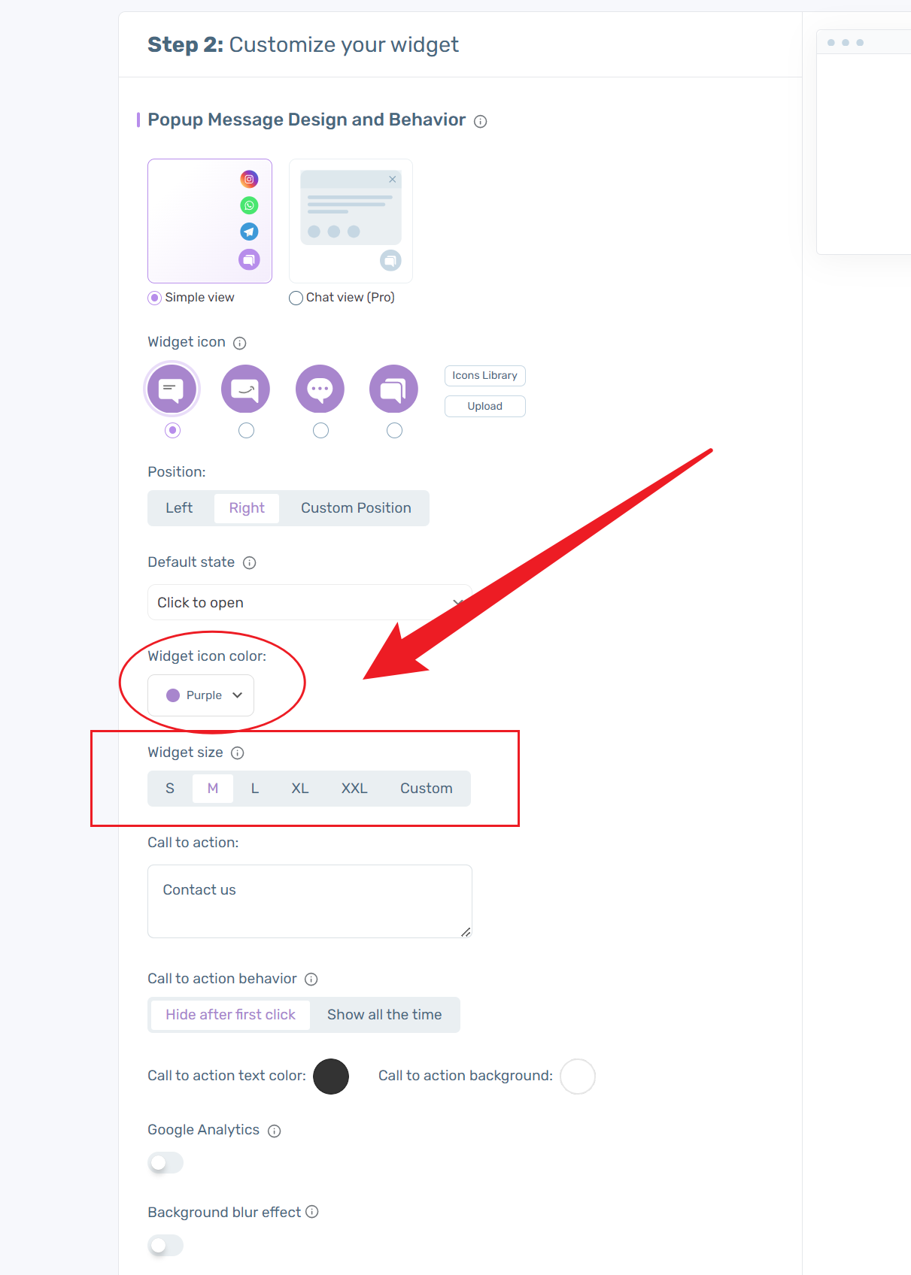The image size is (911, 1275).
Task: Click the WhatsApp icon in the preview
Action: (x=249, y=205)
